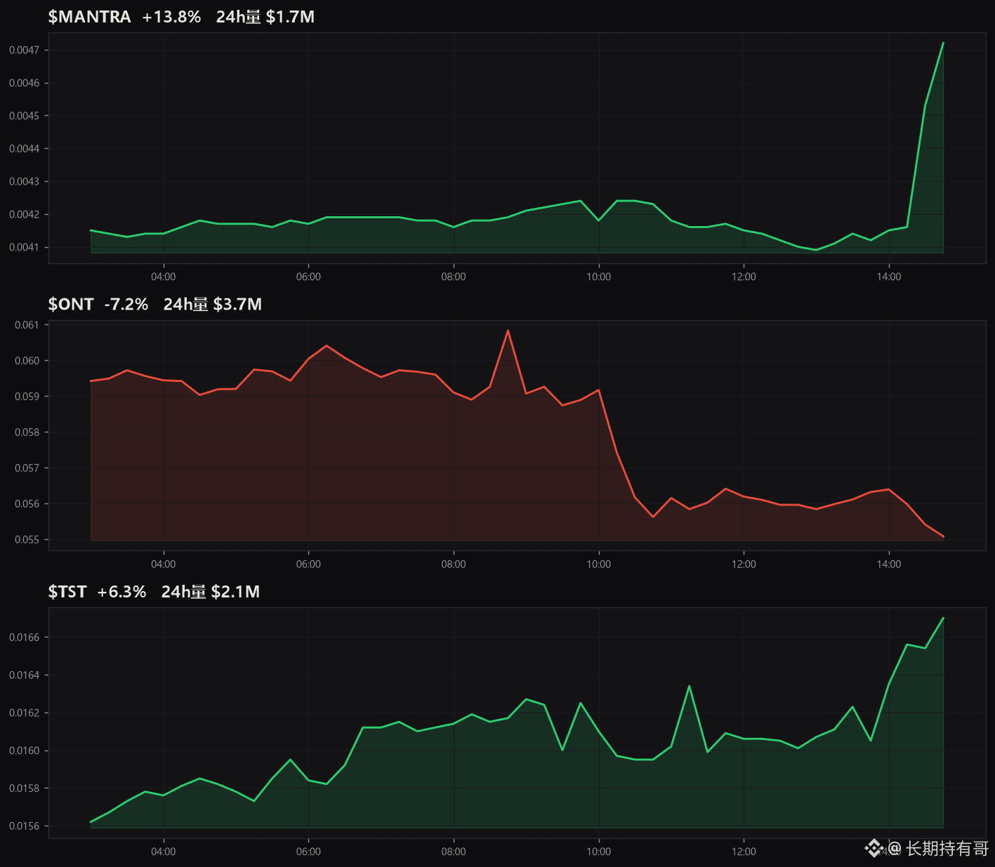
Task: Click 12:00 on the $ONT time axis
Action: [x=744, y=564]
